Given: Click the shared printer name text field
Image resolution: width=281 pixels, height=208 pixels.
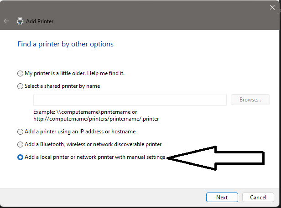Looking at the screenshot, I should tap(130, 100).
